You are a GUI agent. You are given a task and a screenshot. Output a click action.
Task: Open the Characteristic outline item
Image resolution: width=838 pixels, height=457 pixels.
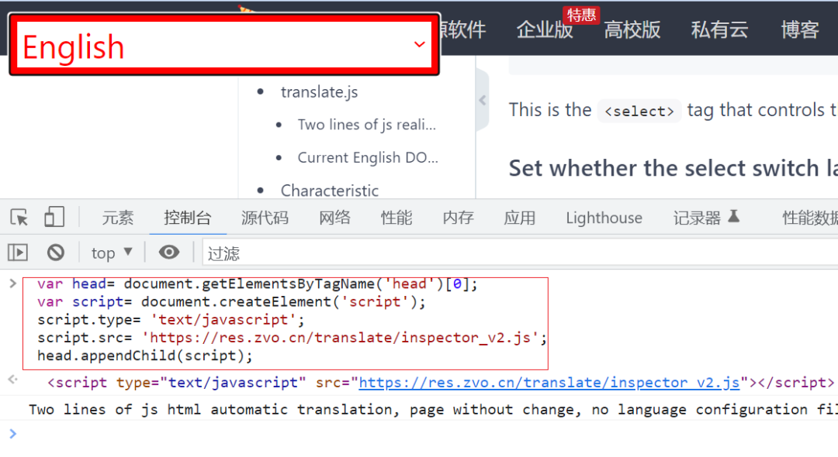(x=329, y=191)
